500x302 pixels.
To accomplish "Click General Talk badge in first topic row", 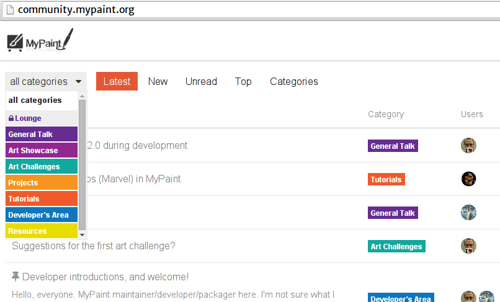I will pos(393,146).
